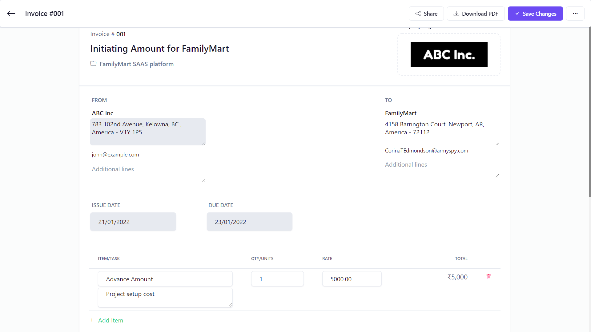The height and width of the screenshot is (332, 591).
Task: Click the john@example.com sender email field
Action: coord(115,155)
